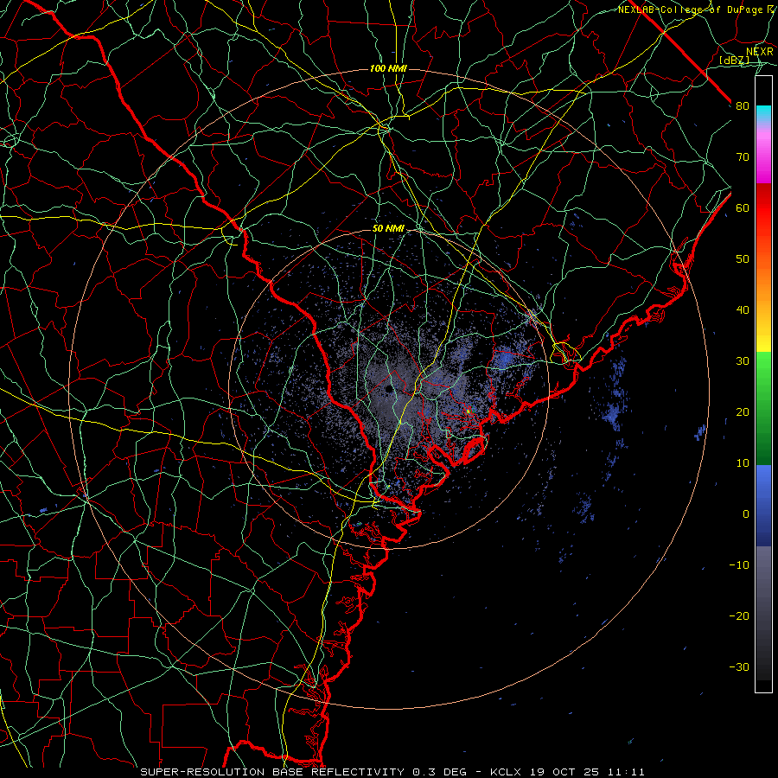Click the 100 NMI range ring label
This screenshot has width=778, height=778.
click(388, 68)
